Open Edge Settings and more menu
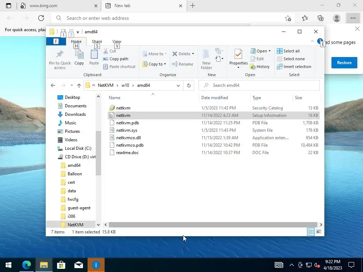Screen dimensions: 363x272 353,18
